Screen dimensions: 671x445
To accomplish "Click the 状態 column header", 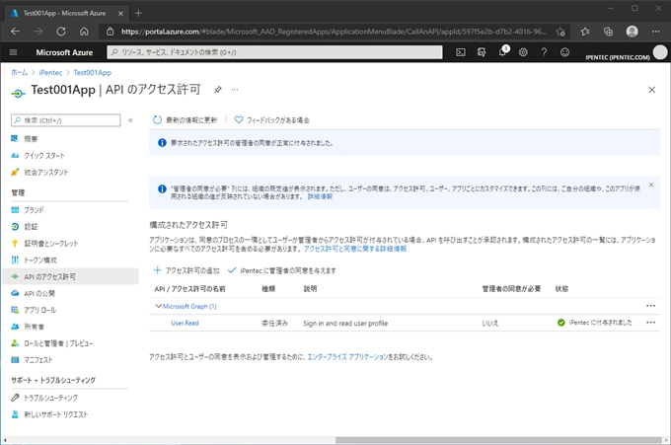I will pyautogui.click(x=561, y=289).
